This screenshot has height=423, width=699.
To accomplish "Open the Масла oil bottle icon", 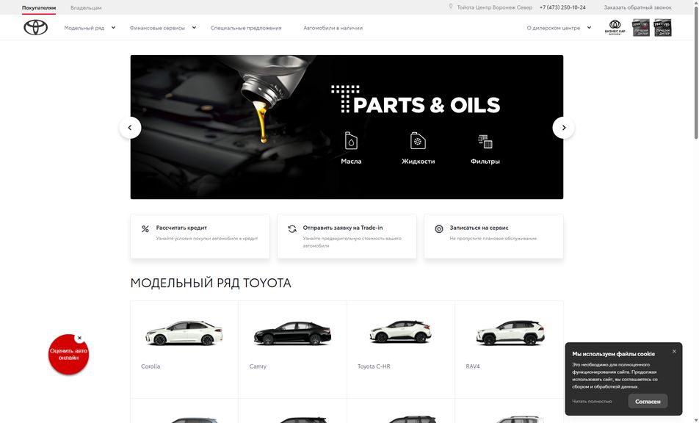I will (351, 141).
